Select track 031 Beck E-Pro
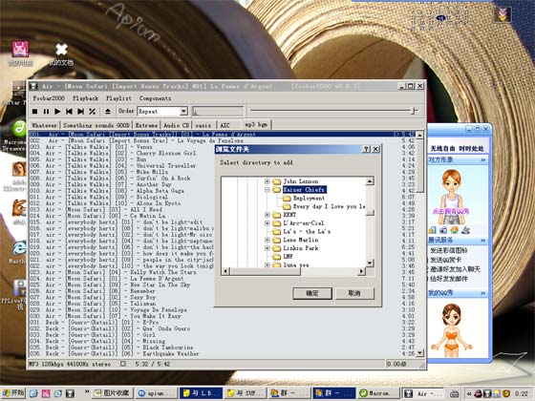Viewport: 535px width, 401px height. pyautogui.click(x=222, y=323)
